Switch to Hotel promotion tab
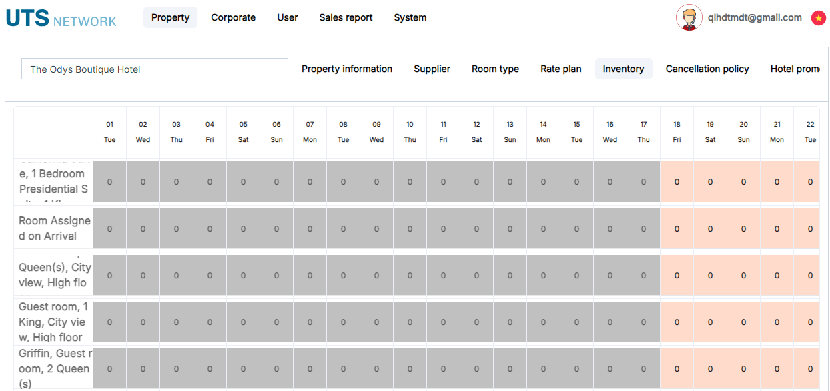Viewport: 830px width, 391px height. (794, 69)
